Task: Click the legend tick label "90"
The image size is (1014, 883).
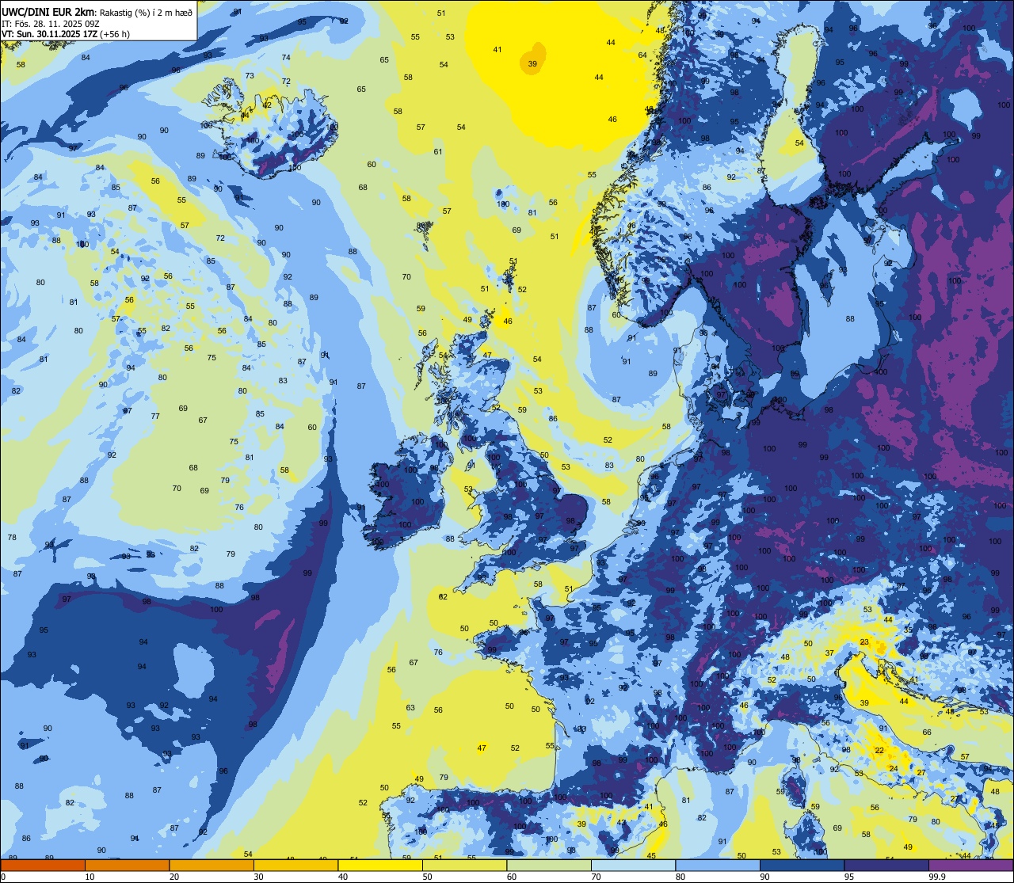Action: tap(764, 876)
